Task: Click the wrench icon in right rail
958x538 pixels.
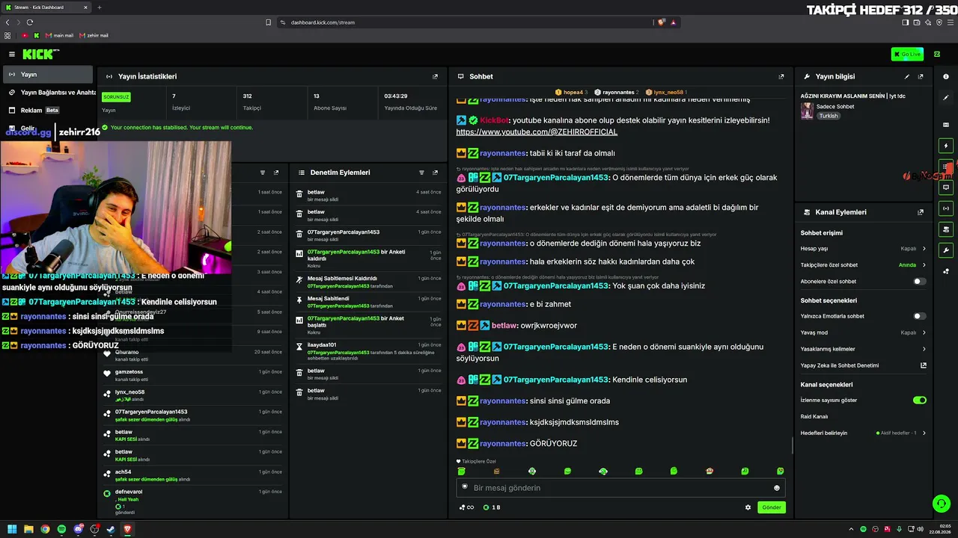Action: (946, 250)
